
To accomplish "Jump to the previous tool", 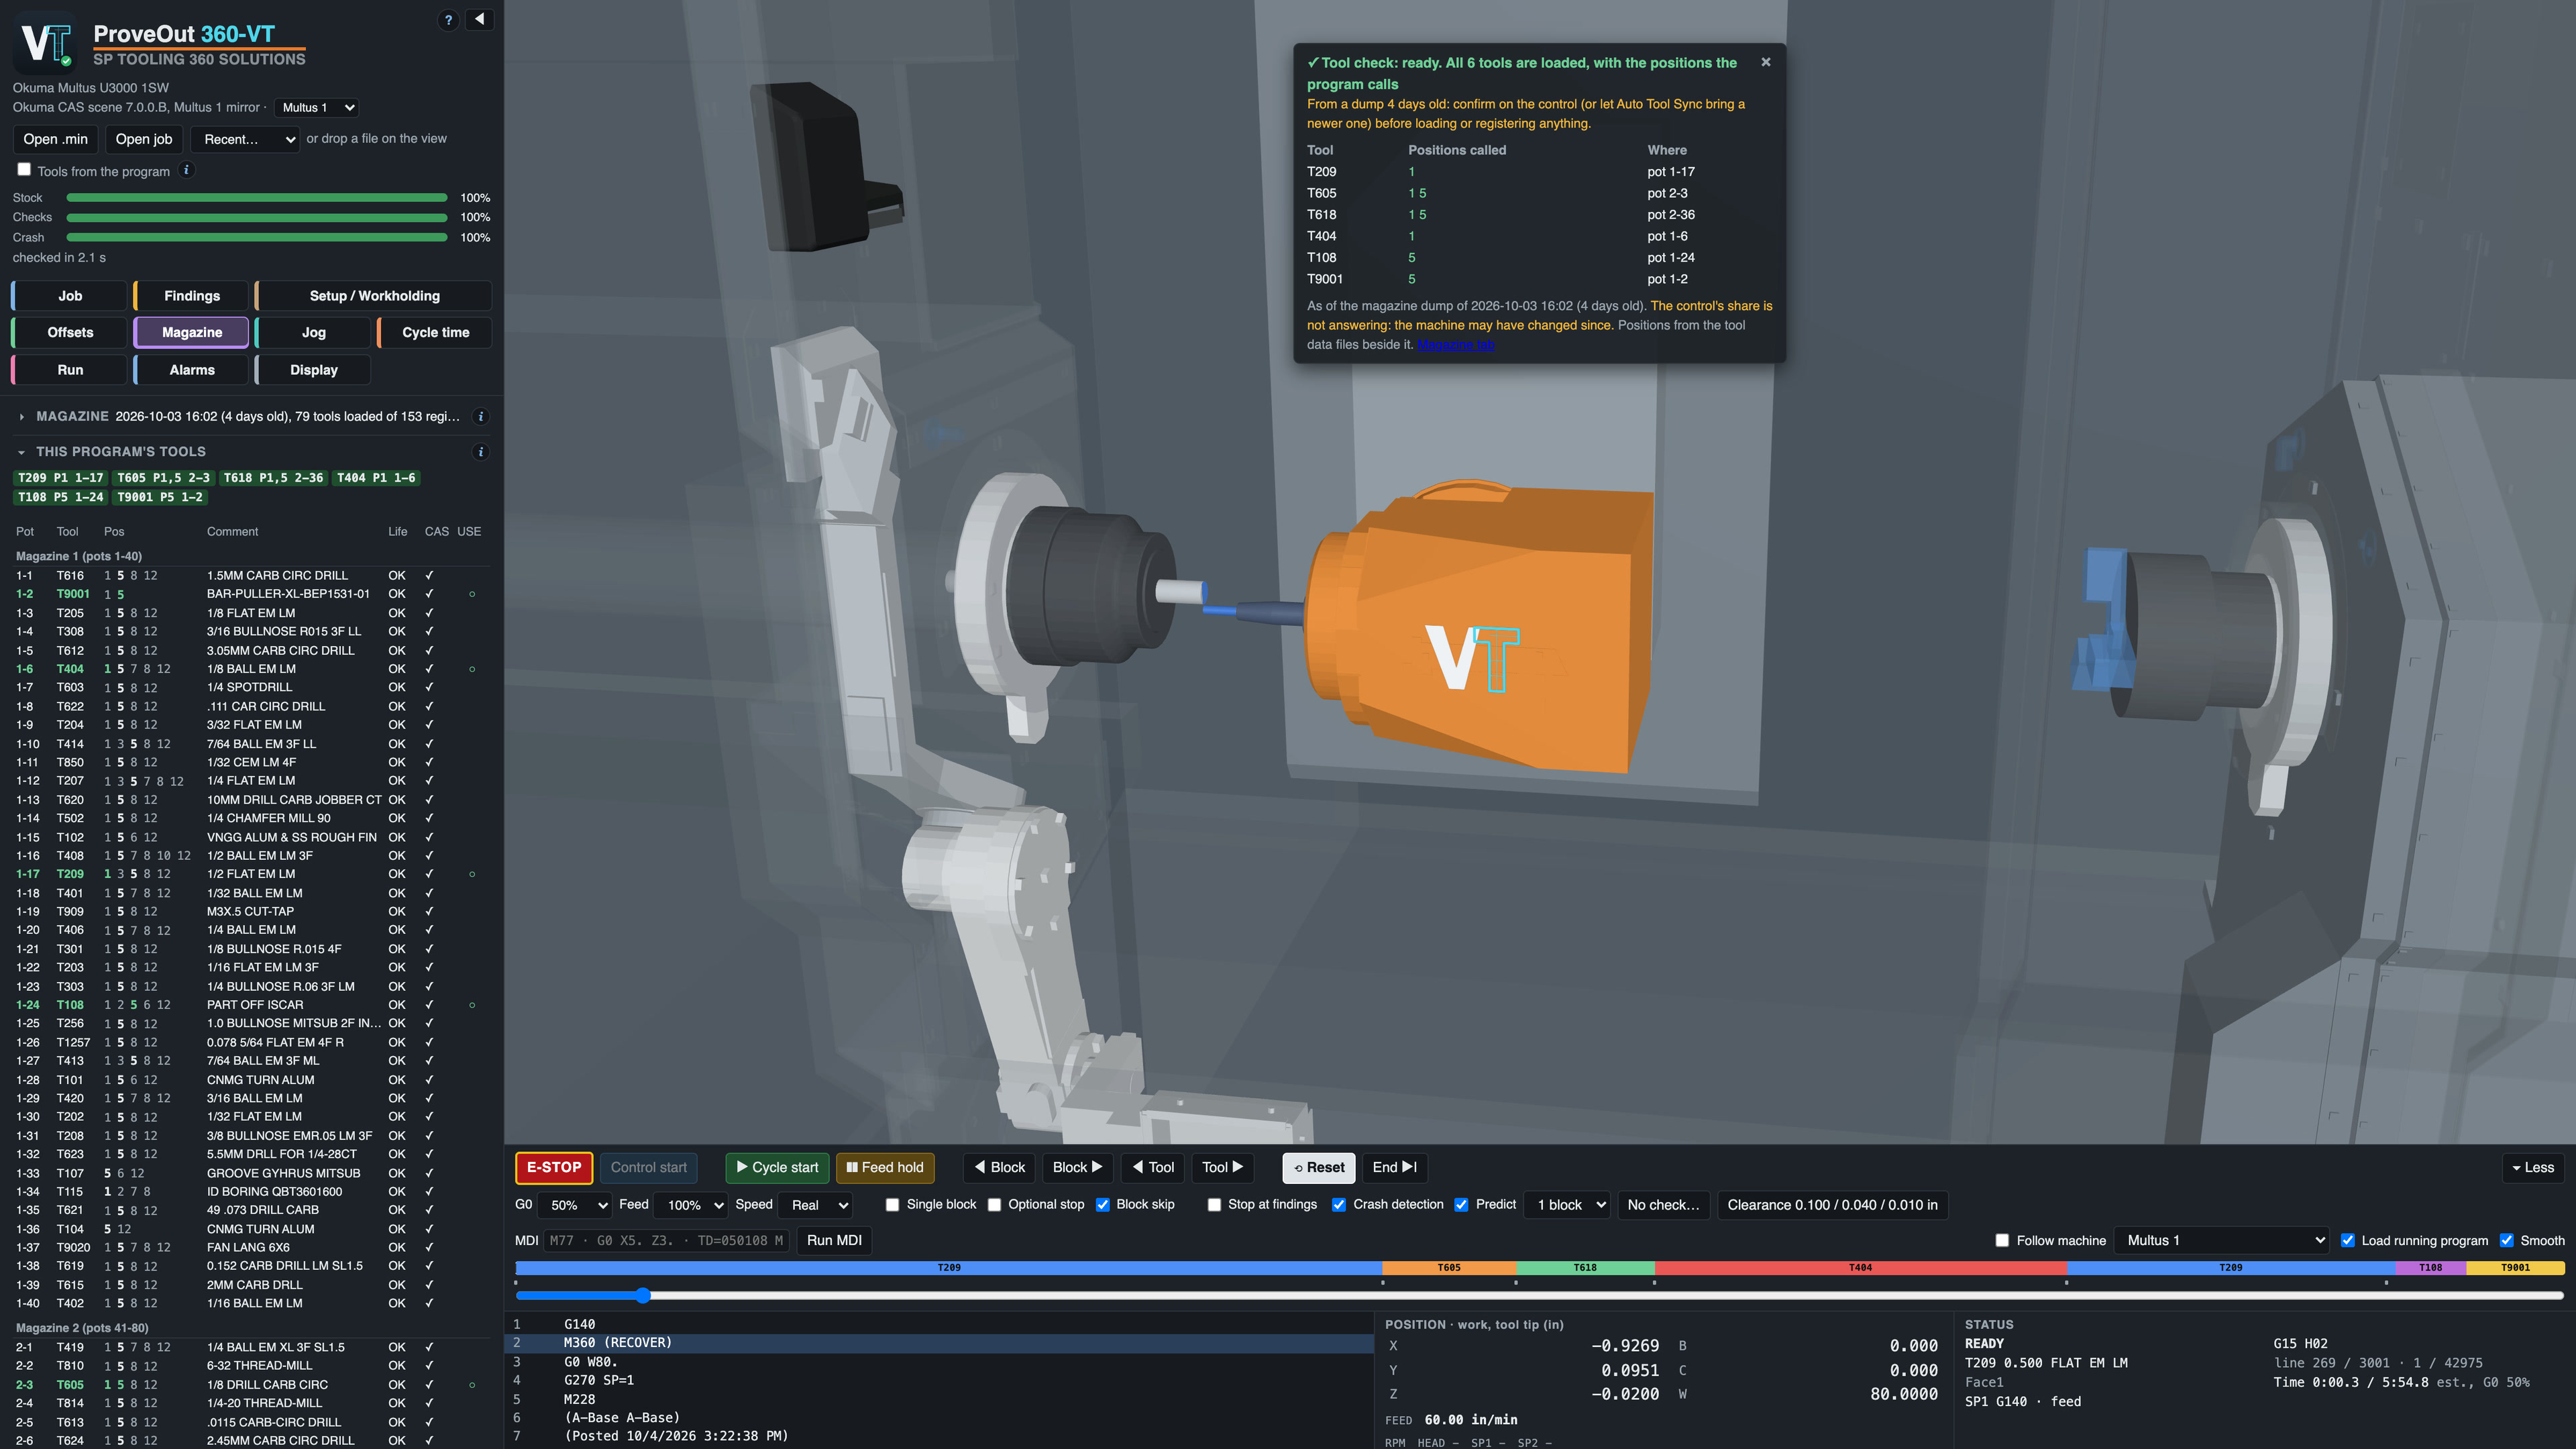I will point(1153,1167).
